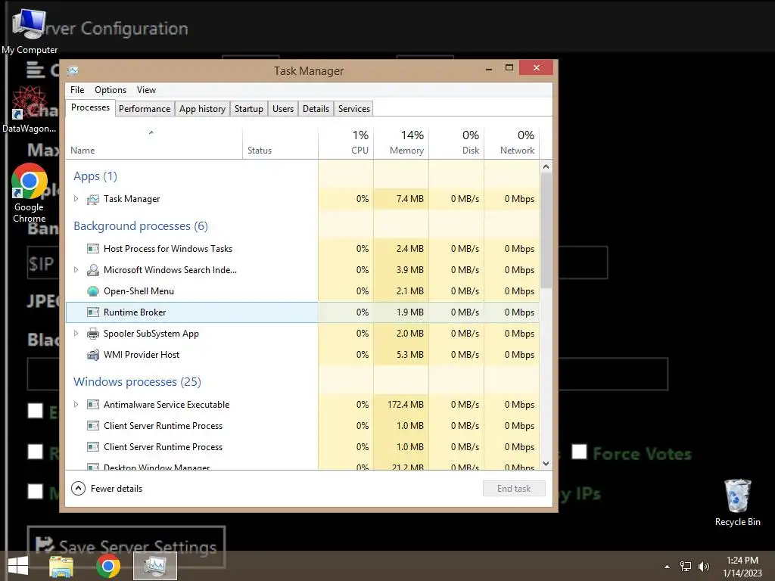Click the Windows processes (25) group header
775x581 pixels.
(138, 382)
